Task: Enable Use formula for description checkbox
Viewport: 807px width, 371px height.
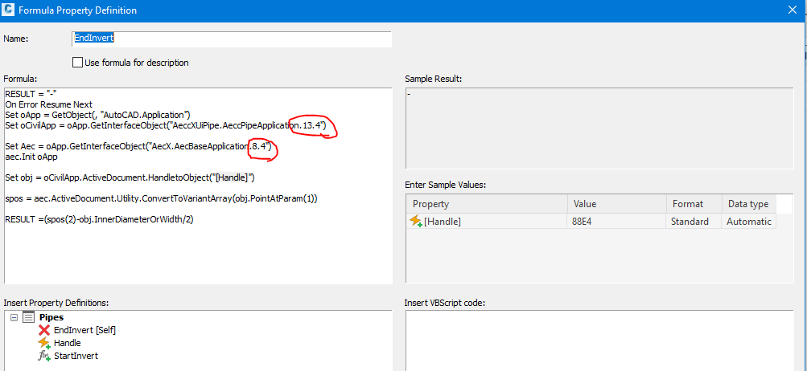Action: click(78, 62)
